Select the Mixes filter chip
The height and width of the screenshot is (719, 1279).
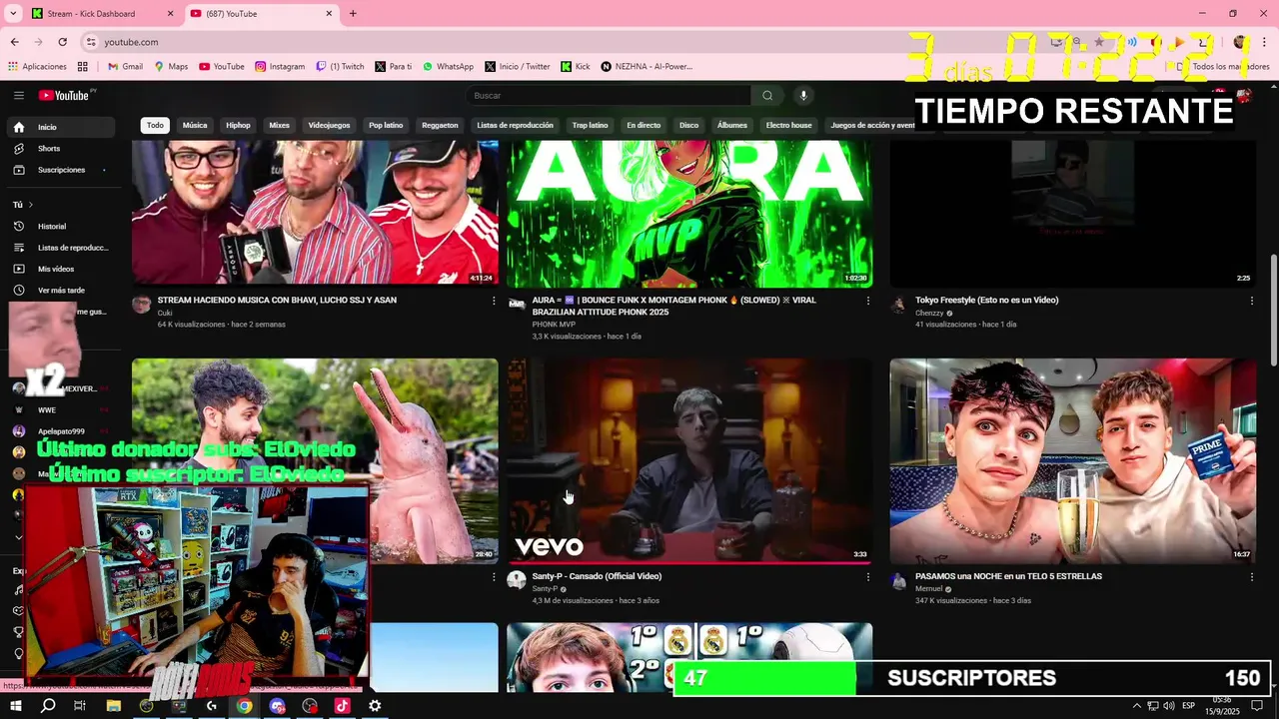coord(280,126)
